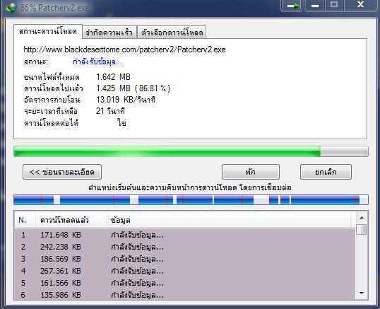
Task: Select connection row 1 with 171.648 KB
Action: point(185,235)
